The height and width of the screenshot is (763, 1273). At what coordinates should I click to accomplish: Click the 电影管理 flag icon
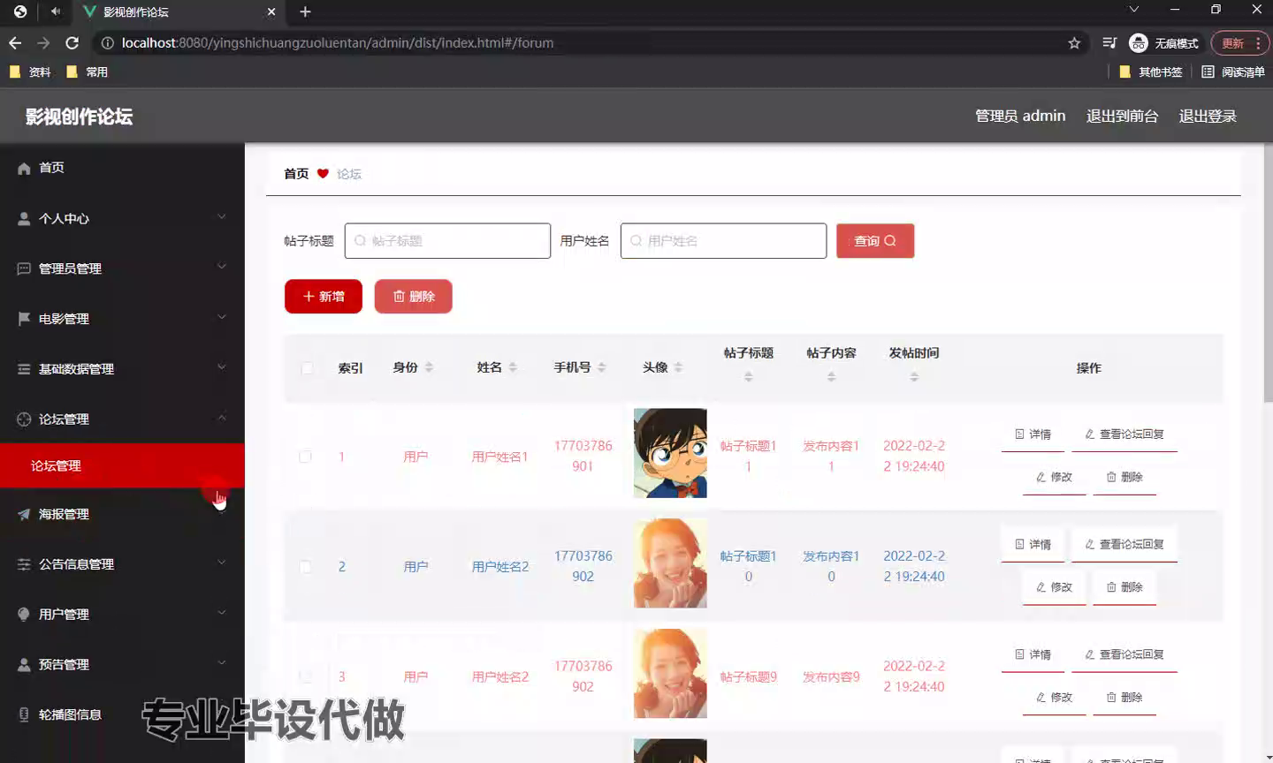tap(24, 319)
